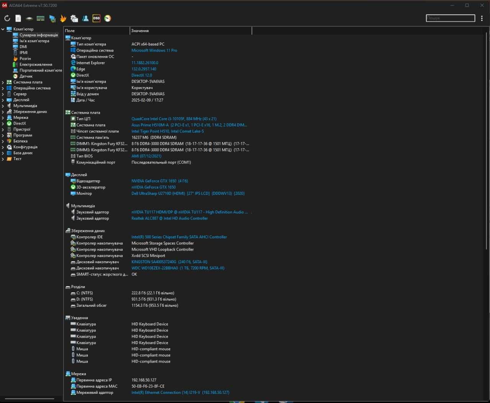Click the Мультимедіа speaker icon in sidebar
This screenshot has width=490, height=403.
click(9, 106)
